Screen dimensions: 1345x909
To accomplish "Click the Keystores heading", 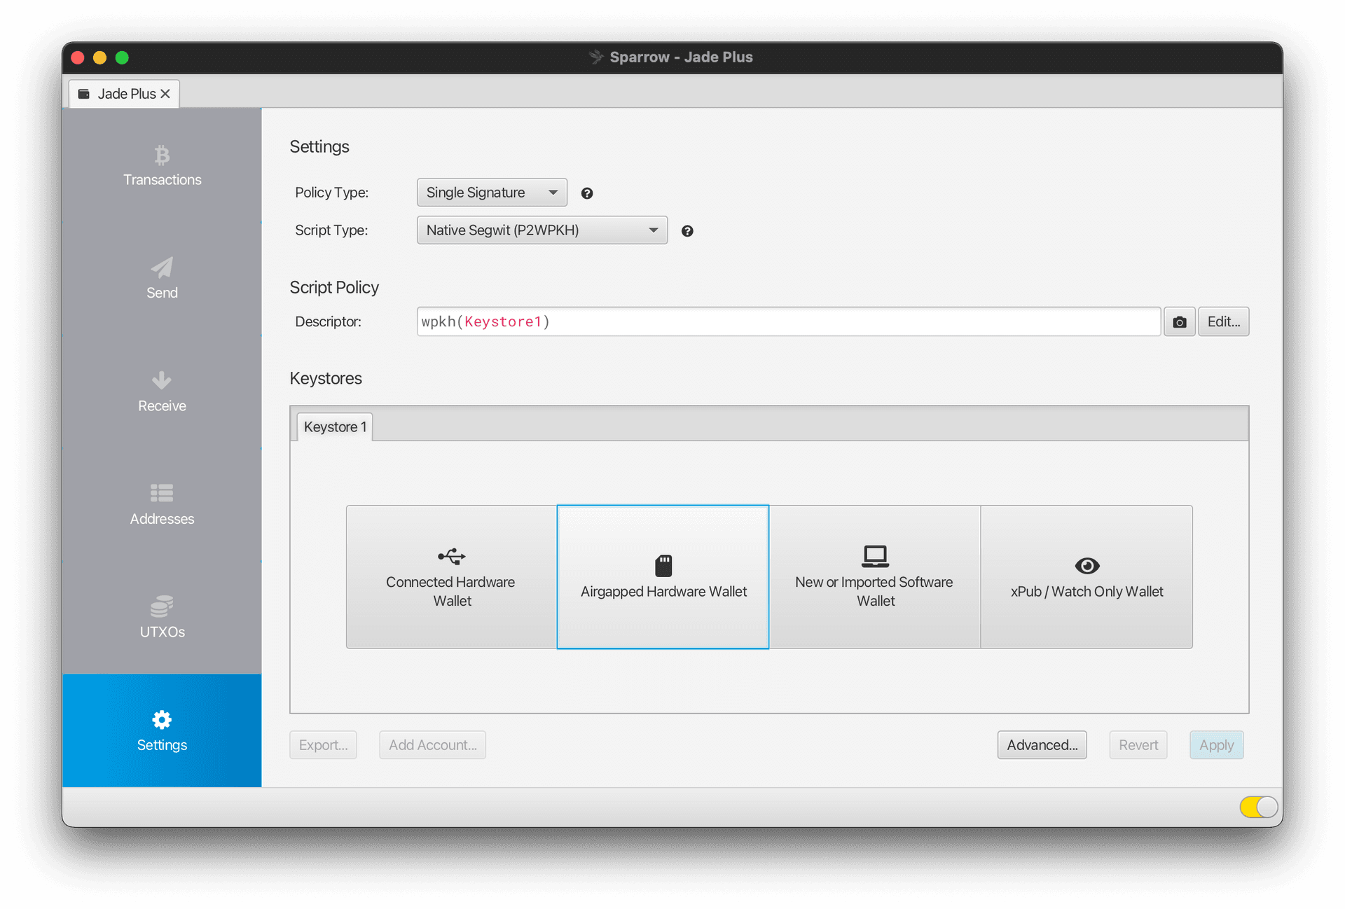I will pyautogui.click(x=326, y=379).
